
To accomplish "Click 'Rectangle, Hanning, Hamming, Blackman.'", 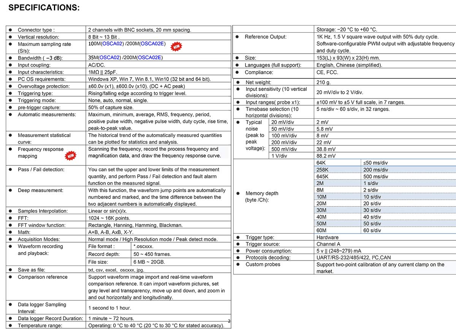I will click(x=135, y=225).
